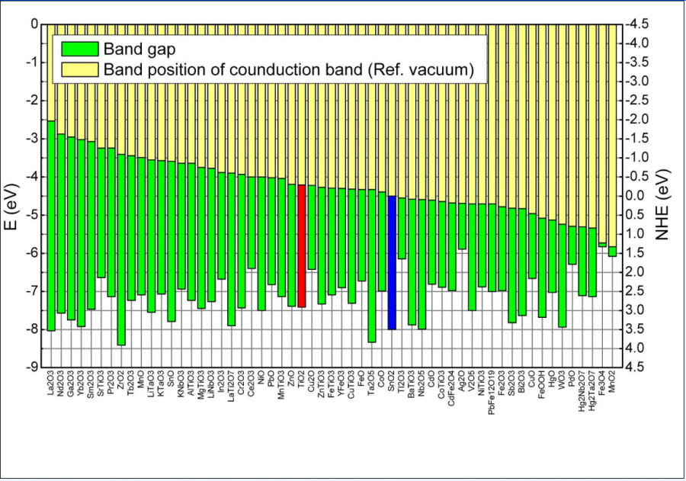Click the YFeO3 axis label
This screenshot has height=481, width=686.
click(341, 383)
